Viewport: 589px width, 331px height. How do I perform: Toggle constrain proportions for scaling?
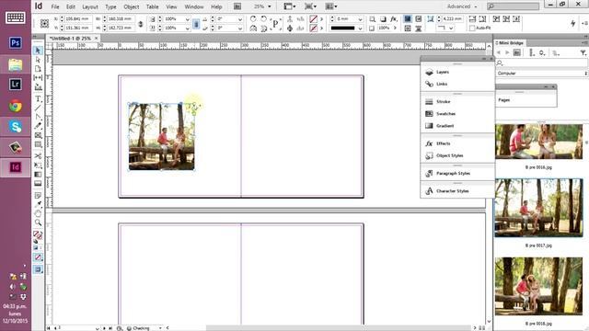click(x=196, y=24)
